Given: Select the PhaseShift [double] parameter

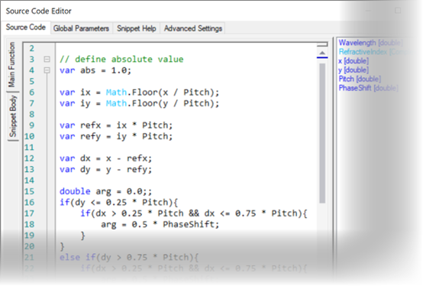Looking at the screenshot, I should pyautogui.click(x=368, y=88).
